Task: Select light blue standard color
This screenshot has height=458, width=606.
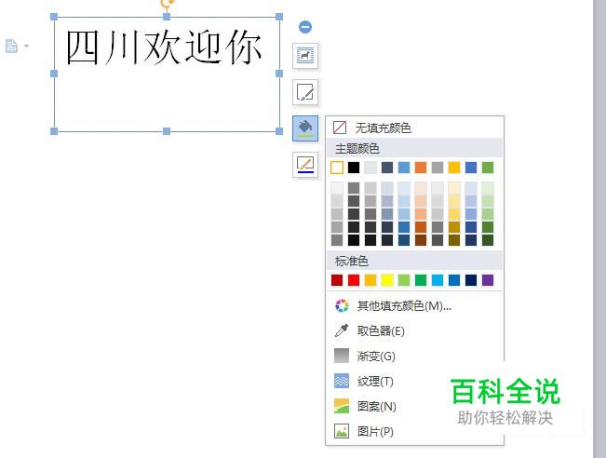Action: [438, 280]
